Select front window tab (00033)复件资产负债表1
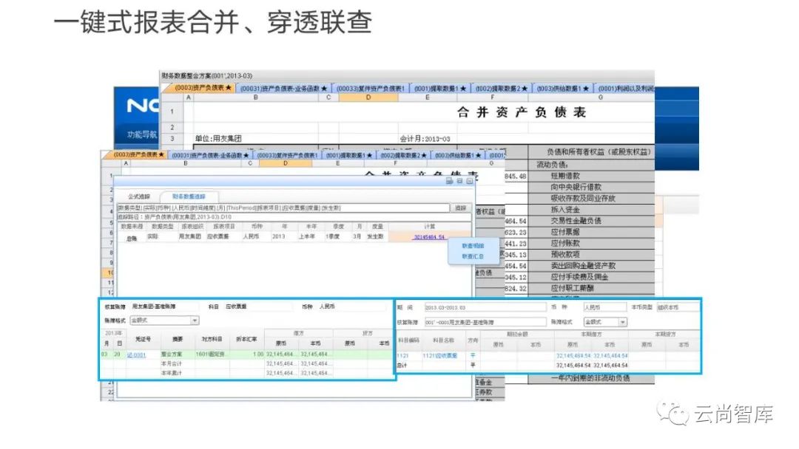The height and width of the screenshot is (449, 799). (287, 155)
